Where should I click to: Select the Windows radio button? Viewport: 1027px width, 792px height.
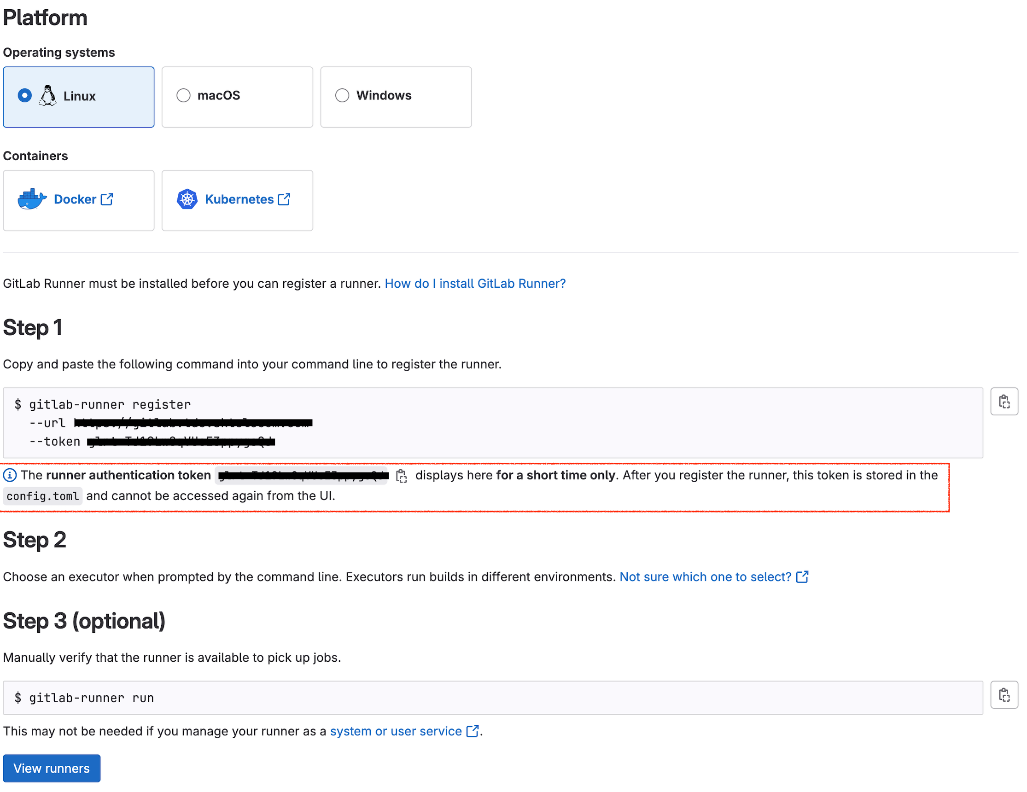(342, 95)
